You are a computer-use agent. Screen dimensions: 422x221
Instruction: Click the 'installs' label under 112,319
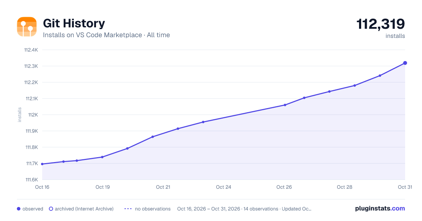point(395,36)
